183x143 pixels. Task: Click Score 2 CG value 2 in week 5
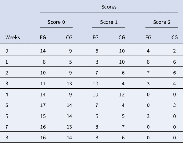(175, 105)
